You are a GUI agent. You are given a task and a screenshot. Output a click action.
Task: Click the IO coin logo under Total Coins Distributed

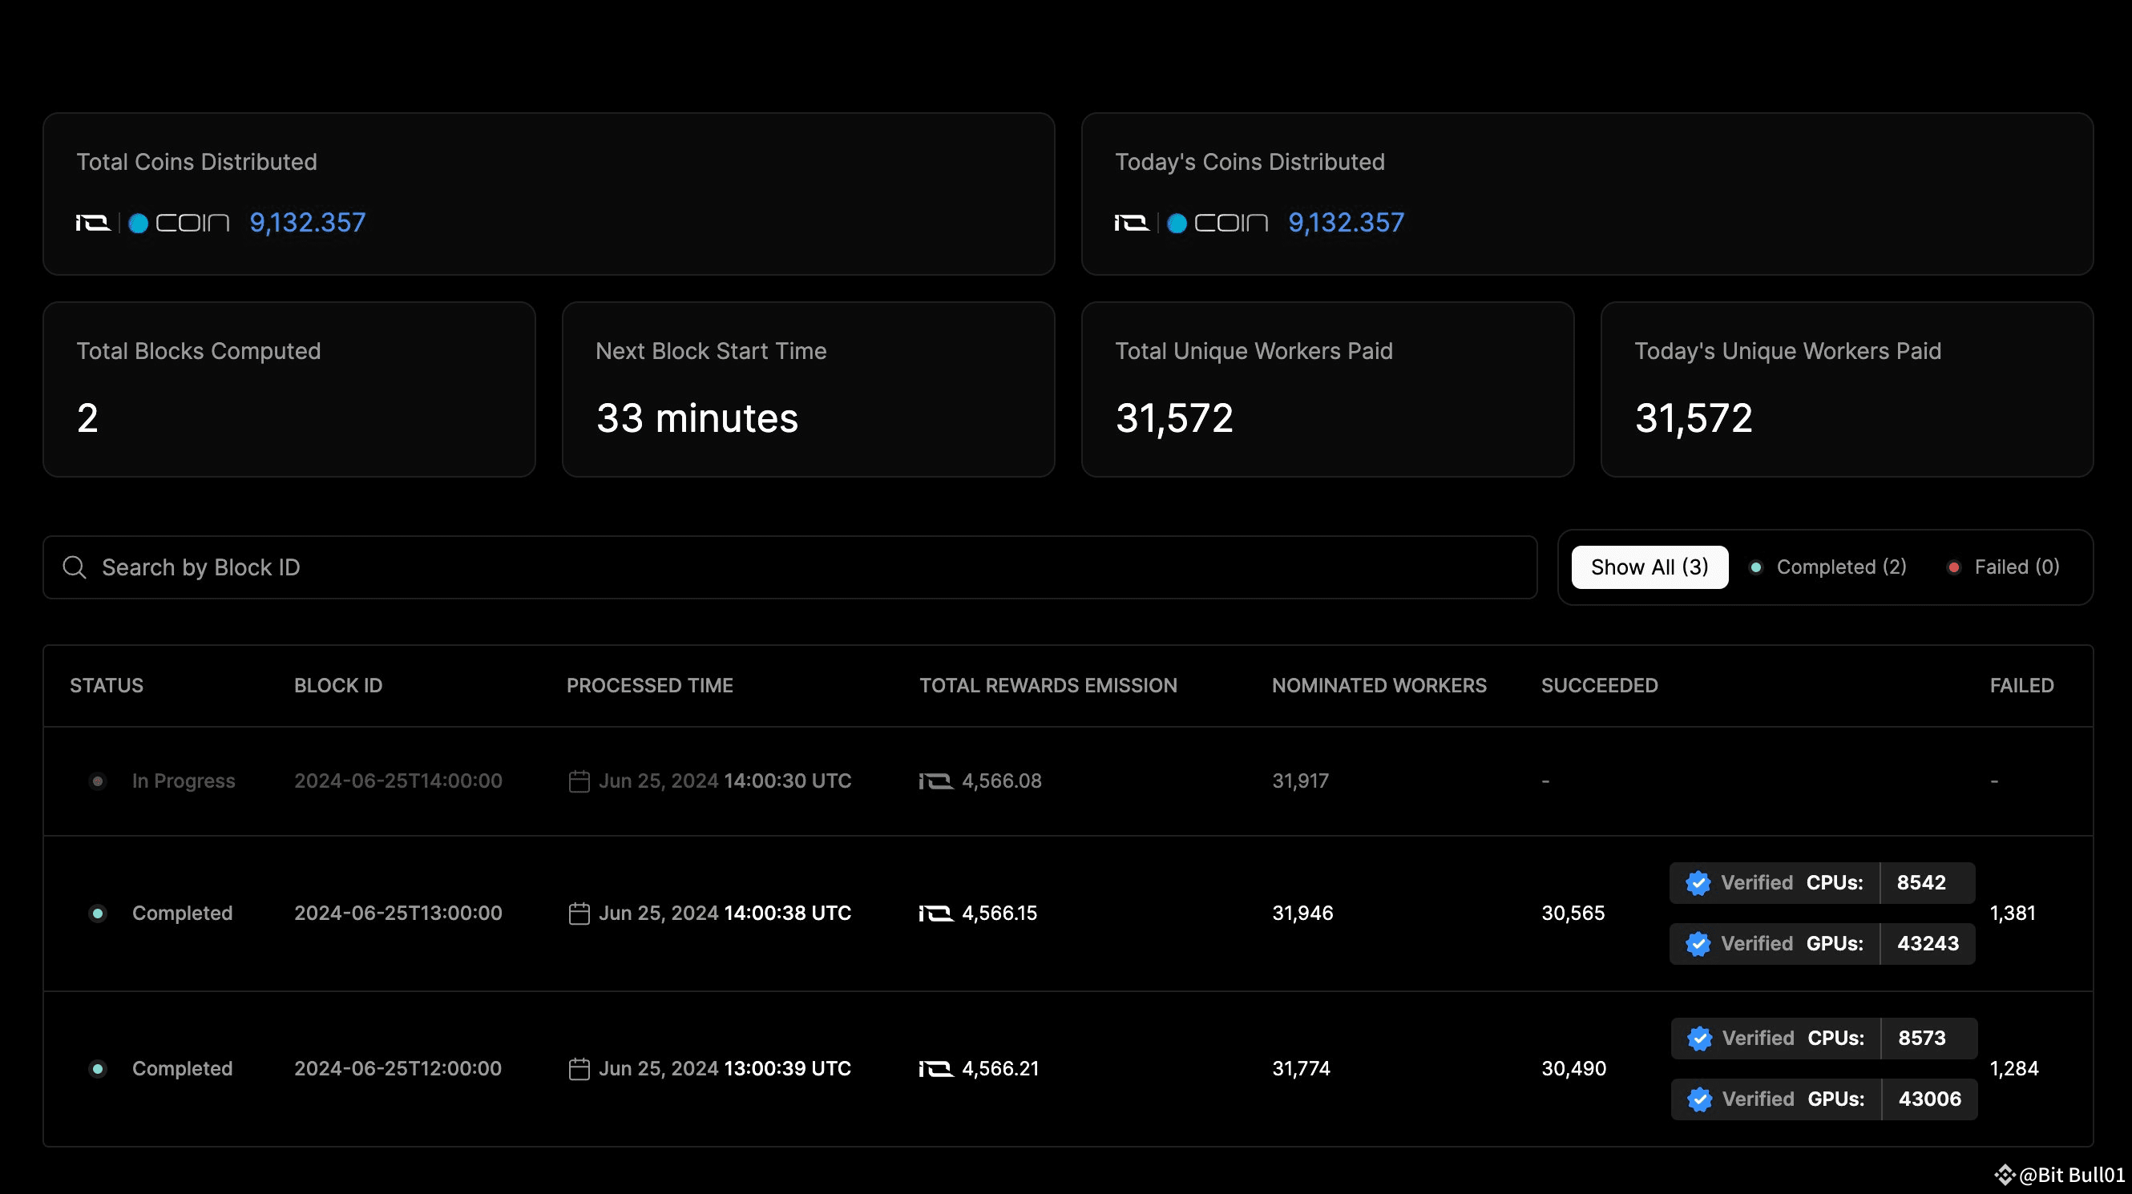tap(153, 223)
